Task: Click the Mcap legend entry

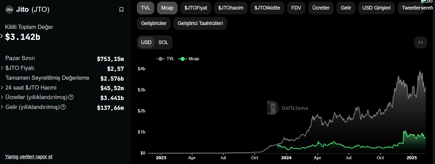Action: click(189, 59)
